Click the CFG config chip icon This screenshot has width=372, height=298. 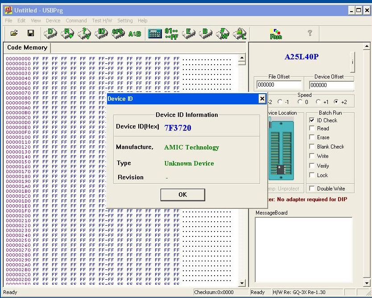[x=118, y=33]
